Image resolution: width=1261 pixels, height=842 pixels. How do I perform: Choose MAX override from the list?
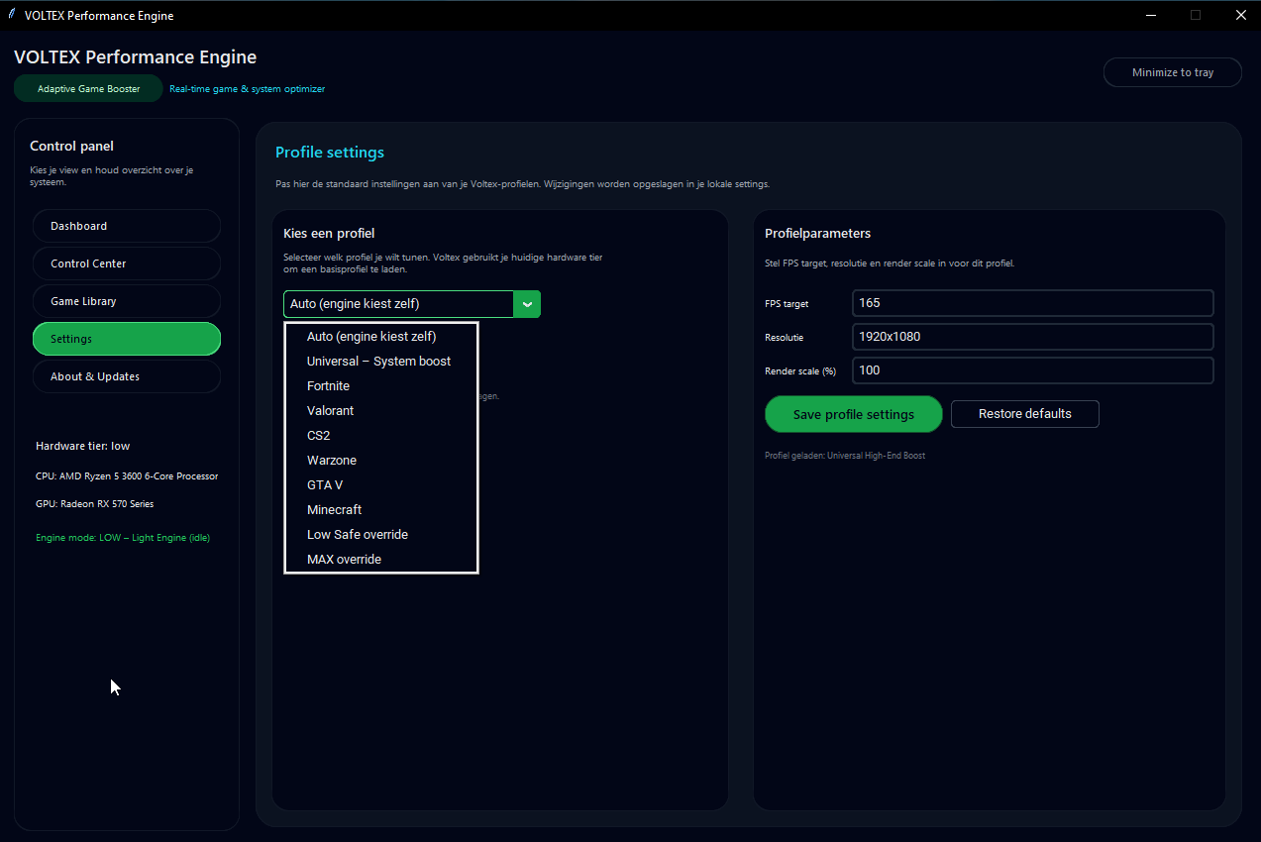click(x=344, y=560)
